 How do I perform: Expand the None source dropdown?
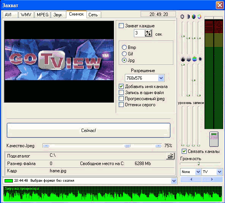[198, 172]
